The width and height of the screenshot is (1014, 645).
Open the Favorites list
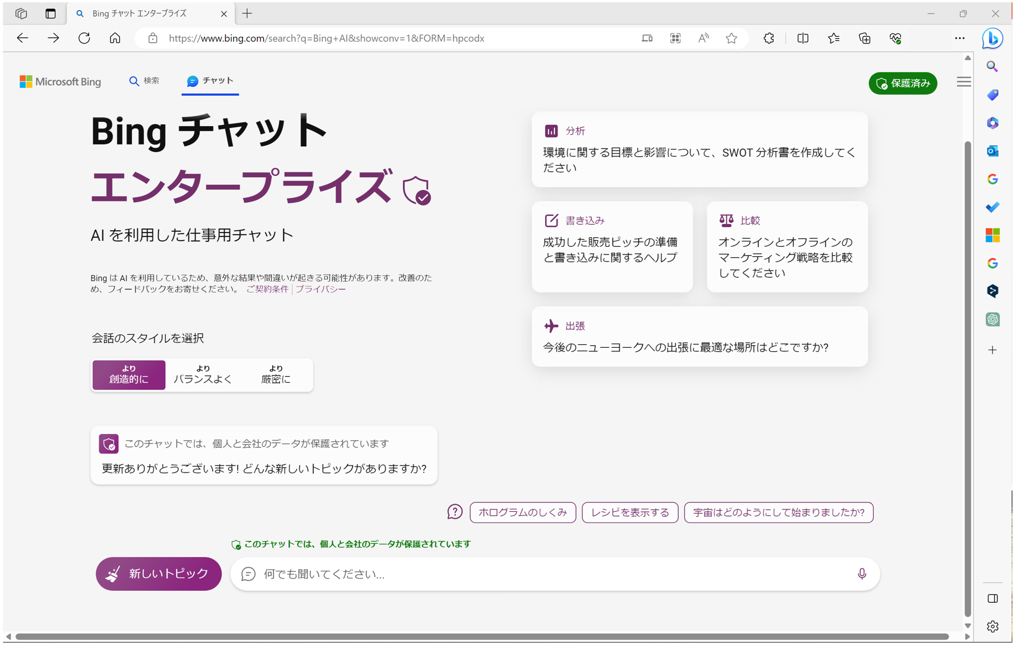(x=833, y=38)
